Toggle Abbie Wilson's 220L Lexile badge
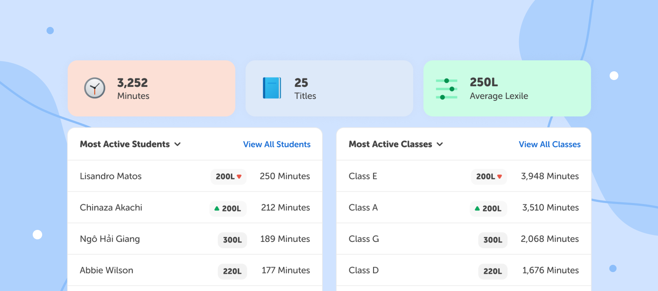The width and height of the screenshot is (658, 291). coord(232,271)
